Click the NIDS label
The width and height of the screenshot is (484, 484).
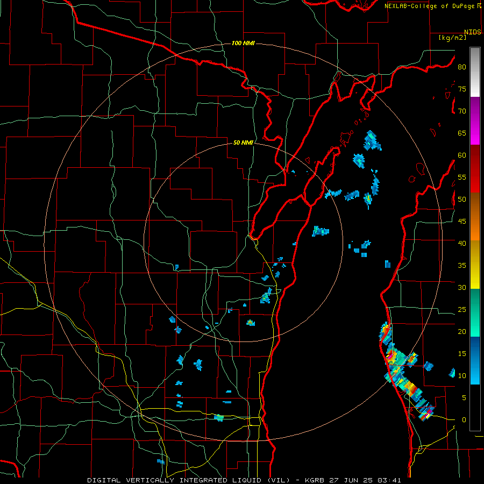coord(472,32)
